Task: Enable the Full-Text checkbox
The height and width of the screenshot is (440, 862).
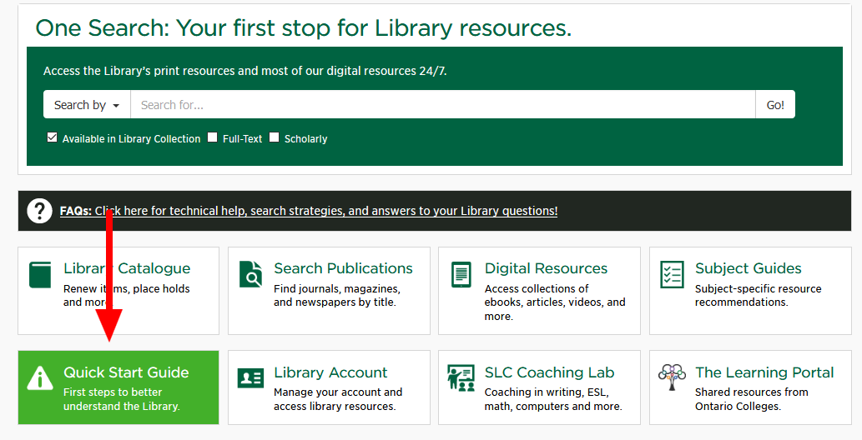Action: [213, 137]
